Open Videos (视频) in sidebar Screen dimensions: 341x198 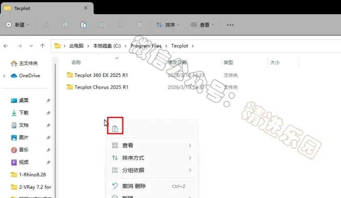20,162
